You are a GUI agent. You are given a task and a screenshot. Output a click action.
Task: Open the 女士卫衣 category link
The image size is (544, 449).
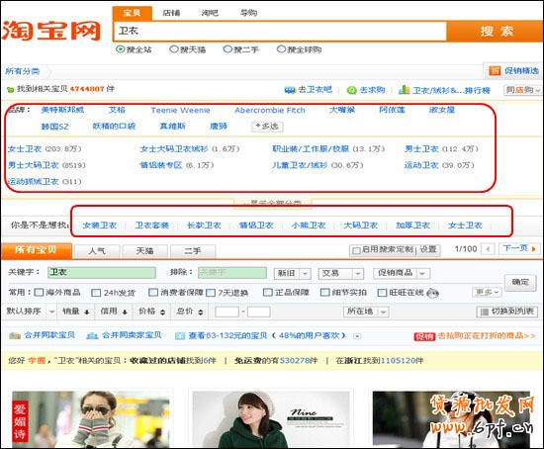click(x=25, y=149)
